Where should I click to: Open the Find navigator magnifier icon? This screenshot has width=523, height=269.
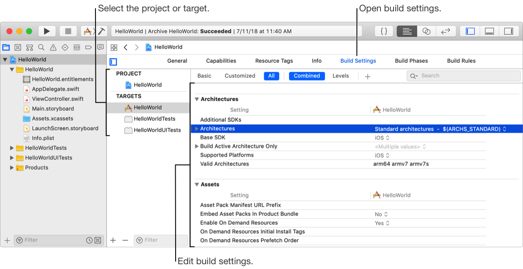(x=41, y=47)
